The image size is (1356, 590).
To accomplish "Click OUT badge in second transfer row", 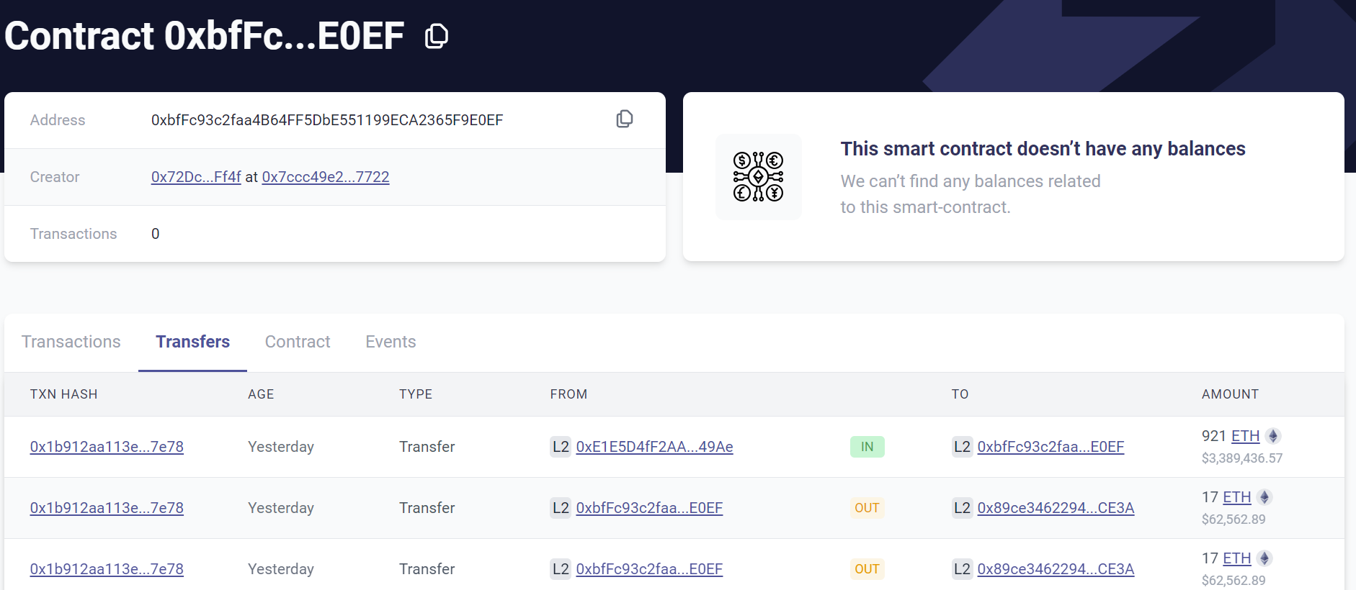I will coord(867,508).
